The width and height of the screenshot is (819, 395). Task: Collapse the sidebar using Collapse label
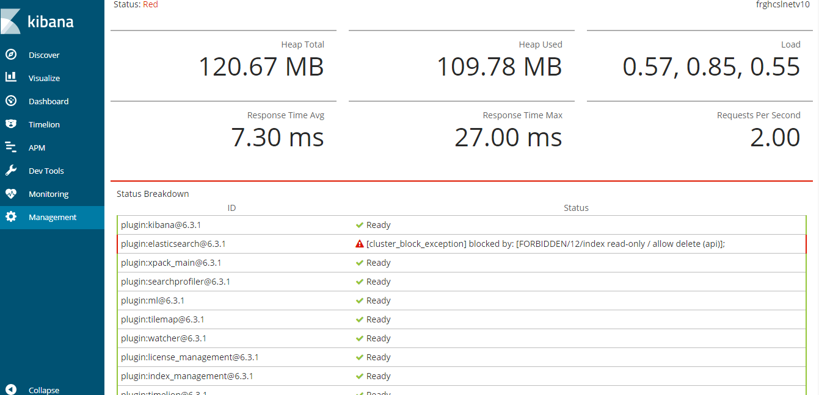(44, 390)
